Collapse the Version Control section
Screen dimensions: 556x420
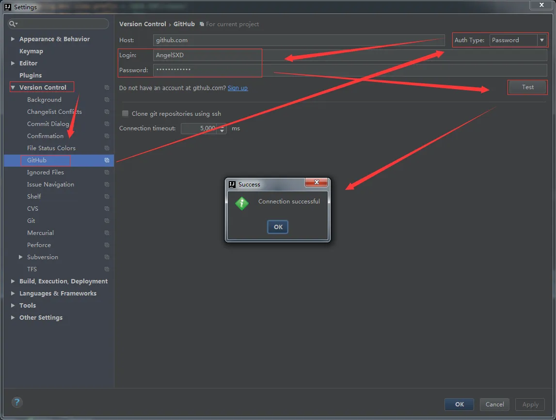point(13,88)
